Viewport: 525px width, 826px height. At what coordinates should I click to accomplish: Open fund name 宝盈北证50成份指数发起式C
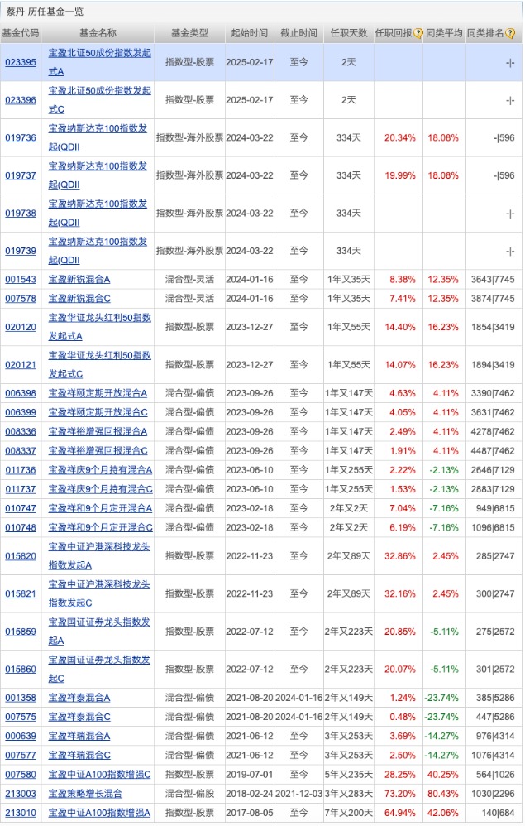(x=99, y=100)
